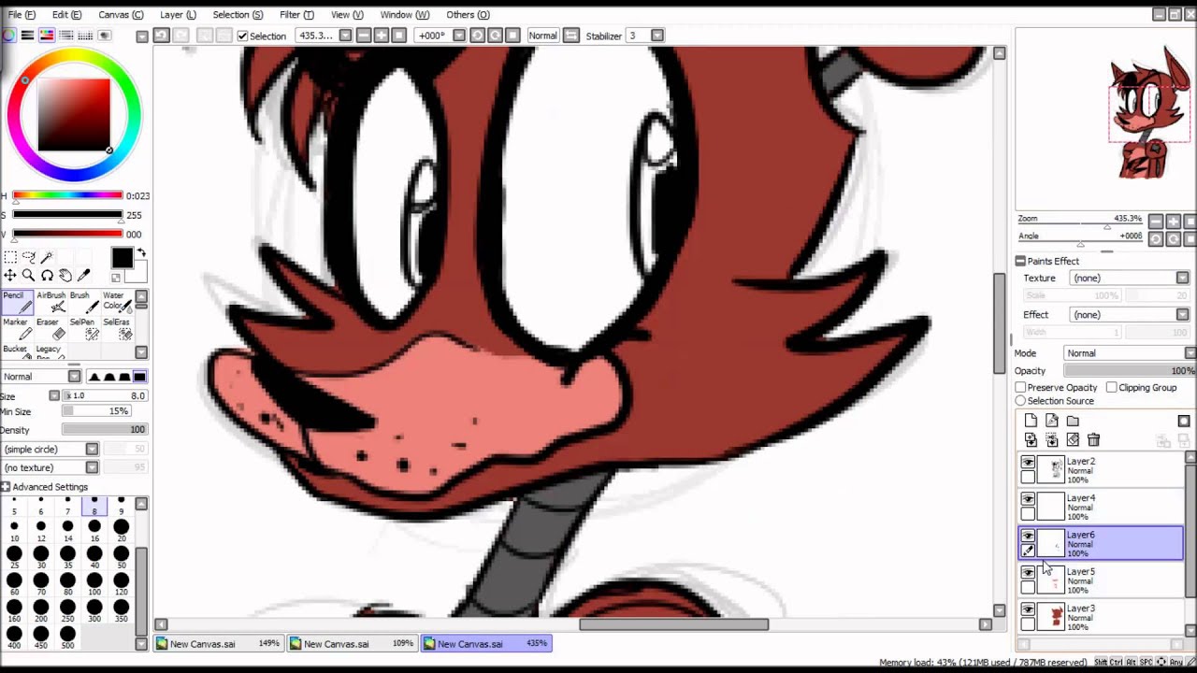Adjust the brush Density slider
This screenshot has width=1197, height=673.
104,430
